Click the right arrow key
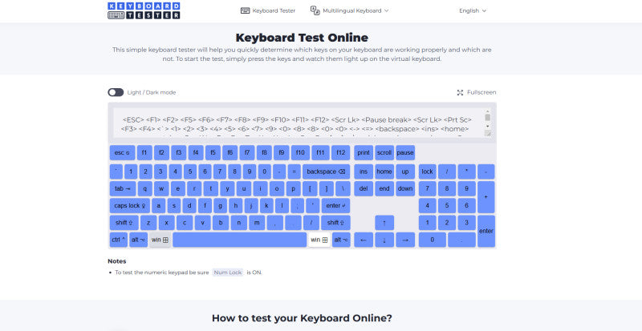 coord(405,240)
